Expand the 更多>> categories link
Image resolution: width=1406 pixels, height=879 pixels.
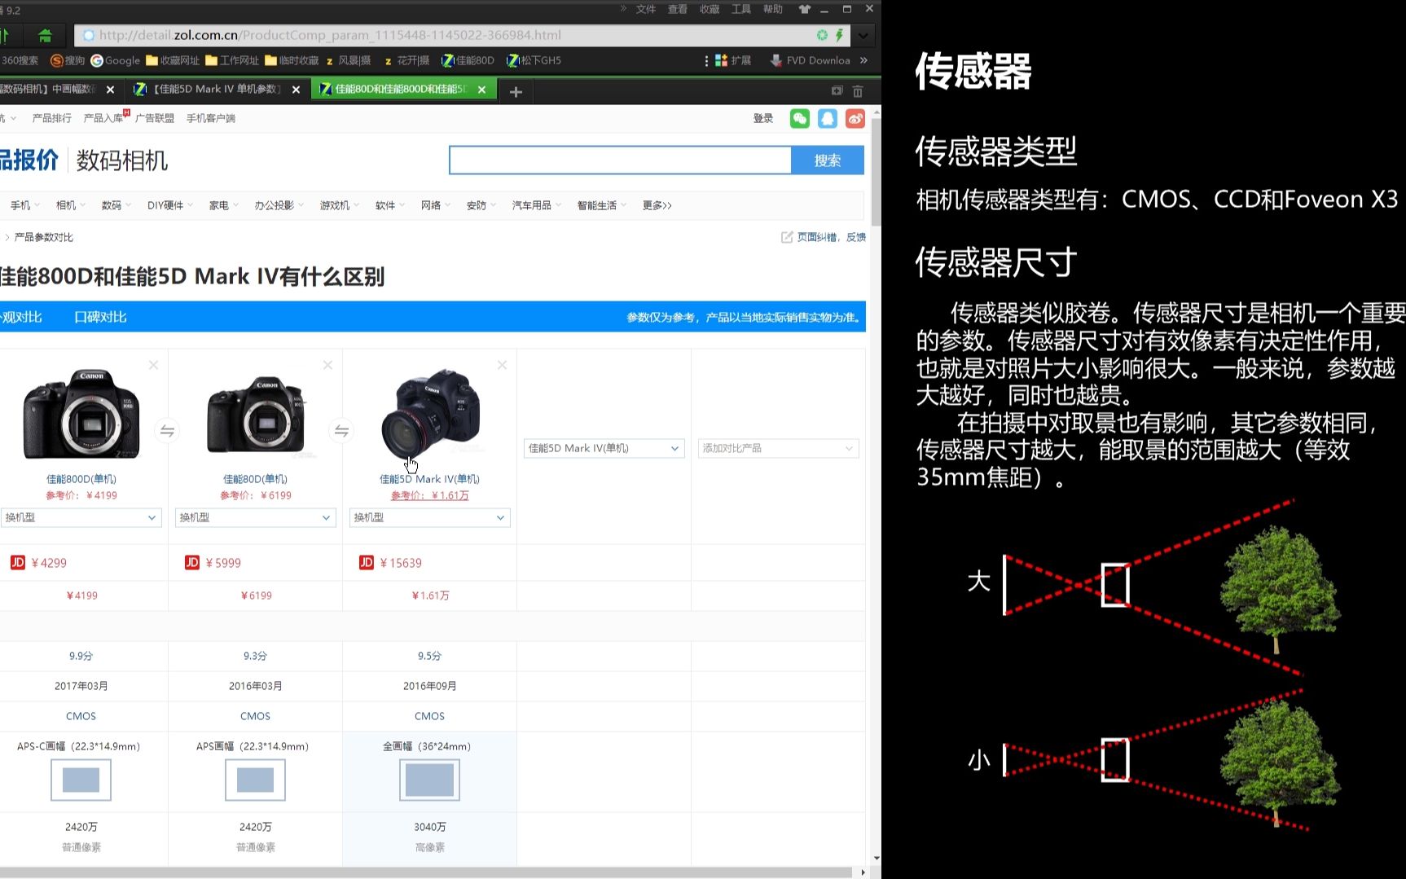[657, 205]
